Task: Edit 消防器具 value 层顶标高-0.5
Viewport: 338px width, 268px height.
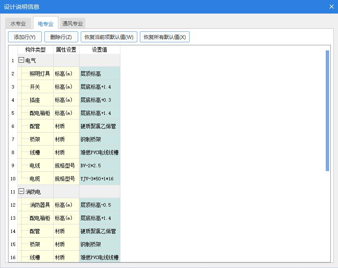Action: (x=99, y=205)
